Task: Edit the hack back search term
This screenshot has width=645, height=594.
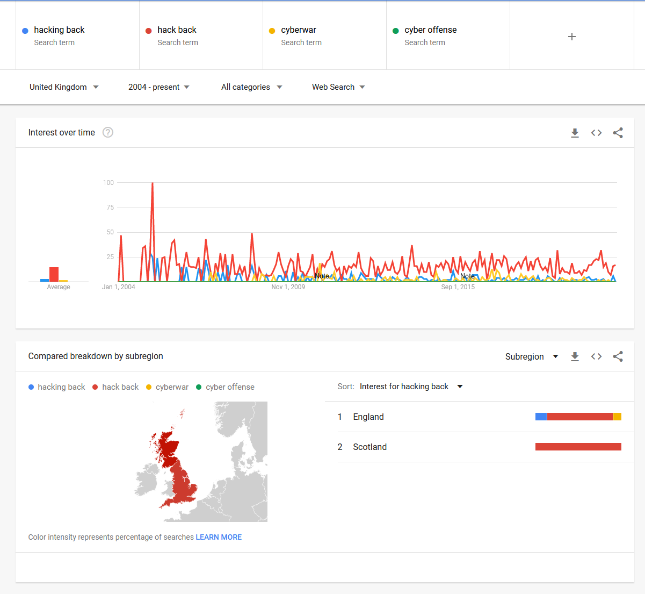Action: 201,35
